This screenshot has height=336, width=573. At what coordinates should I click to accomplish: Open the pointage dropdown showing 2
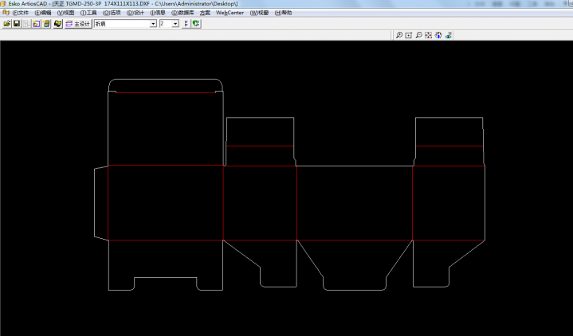[175, 24]
